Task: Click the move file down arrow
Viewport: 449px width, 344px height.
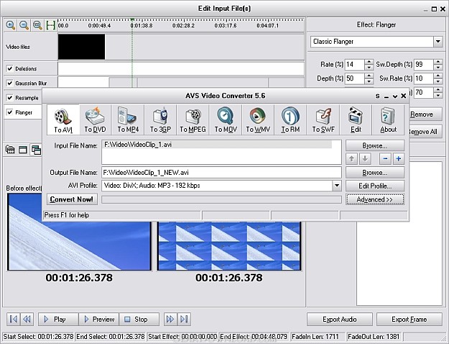Action: tap(365, 158)
